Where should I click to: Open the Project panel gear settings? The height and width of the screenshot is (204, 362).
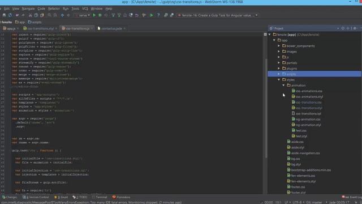355,28
